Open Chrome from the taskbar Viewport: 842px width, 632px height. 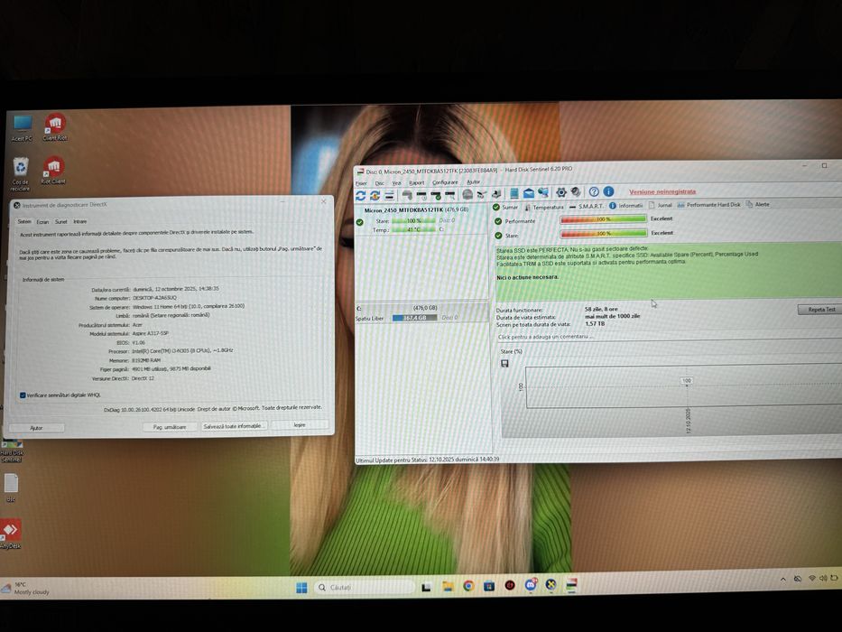coord(468,586)
